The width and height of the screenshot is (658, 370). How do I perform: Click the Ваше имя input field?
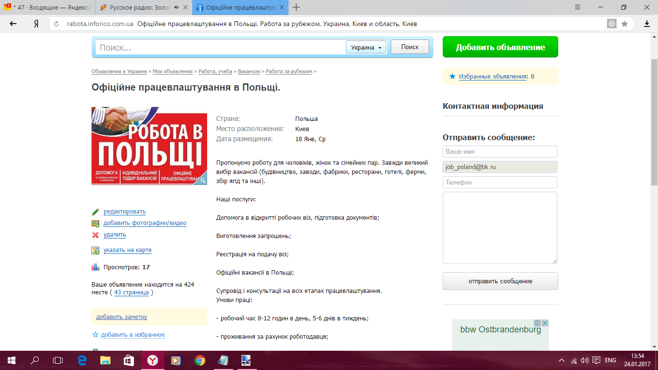500,151
